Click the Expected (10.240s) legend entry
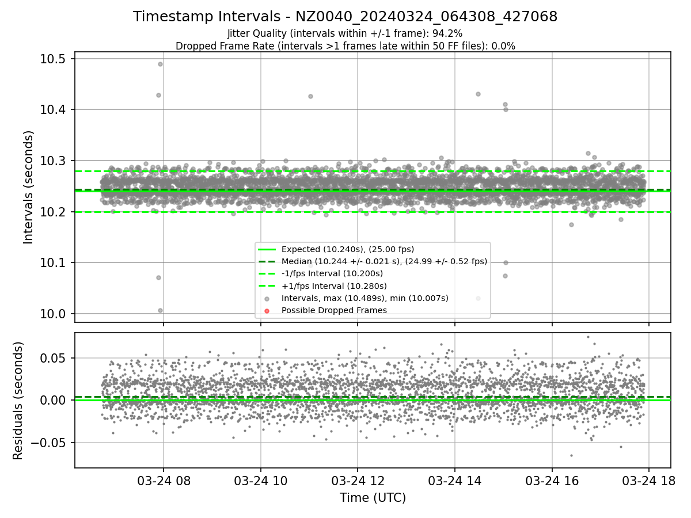This screenshot has width=691, height=518. [x=348, y=249]
